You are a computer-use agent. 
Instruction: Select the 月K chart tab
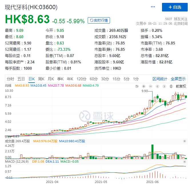pyautogui.click(x=51, y=79)
